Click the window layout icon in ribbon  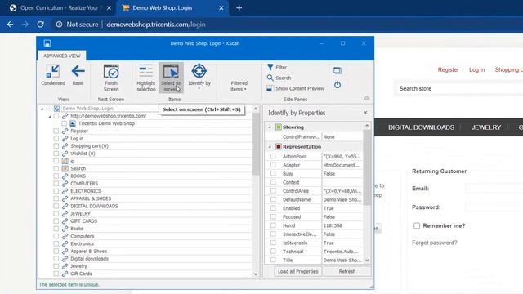point(337,71)
